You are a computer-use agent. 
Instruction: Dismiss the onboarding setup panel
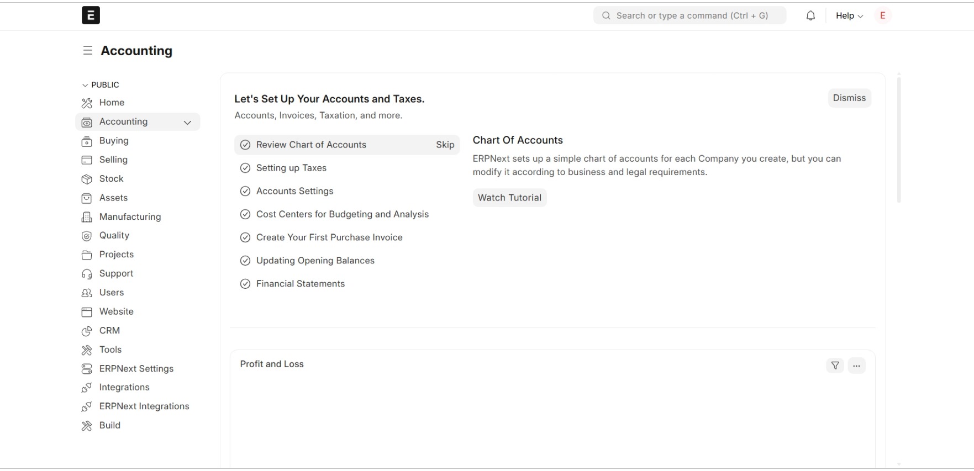pos(849,98)
